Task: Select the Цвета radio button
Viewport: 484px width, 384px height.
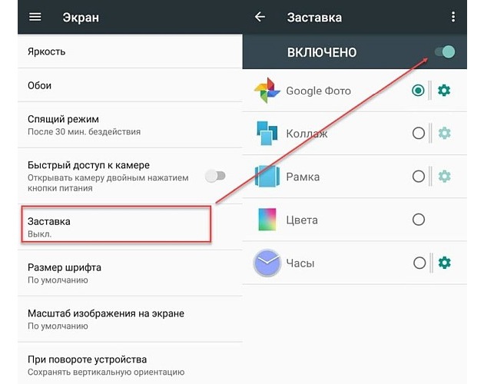Action: coord(419,220)
